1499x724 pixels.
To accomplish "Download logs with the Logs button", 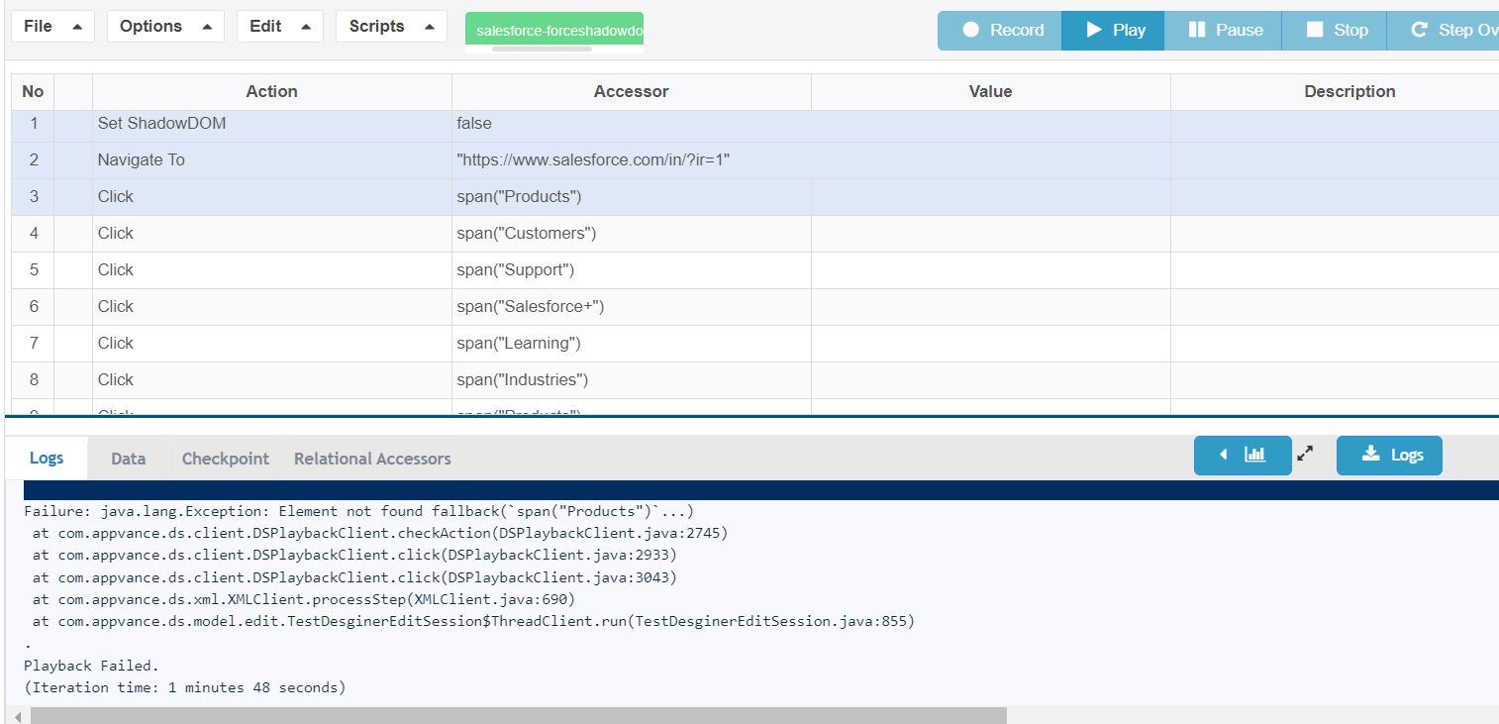I will click(x=1389, y=456).
